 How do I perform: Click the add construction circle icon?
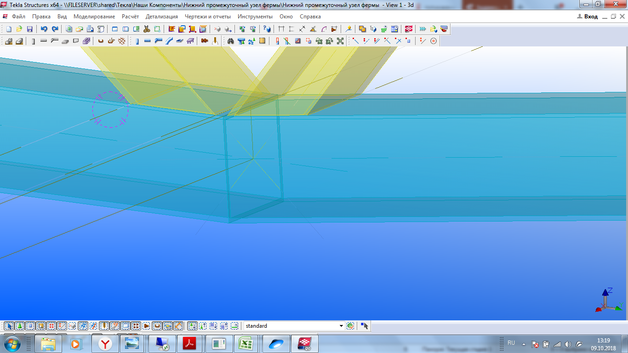tap(433, 41)
